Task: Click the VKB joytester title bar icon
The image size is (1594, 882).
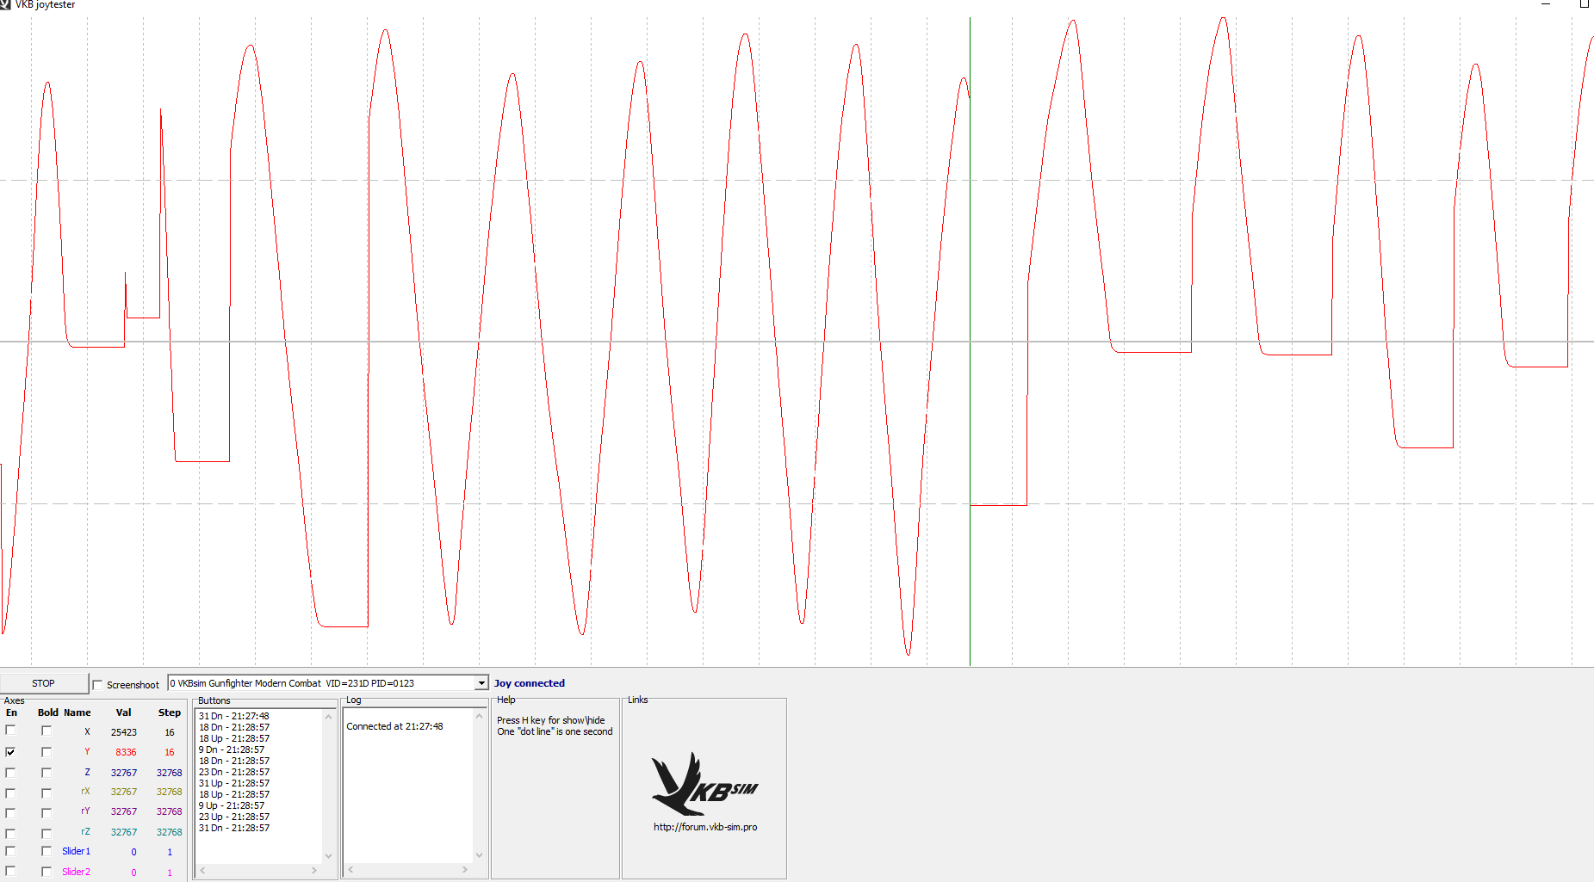Action: tap(5, 4)
